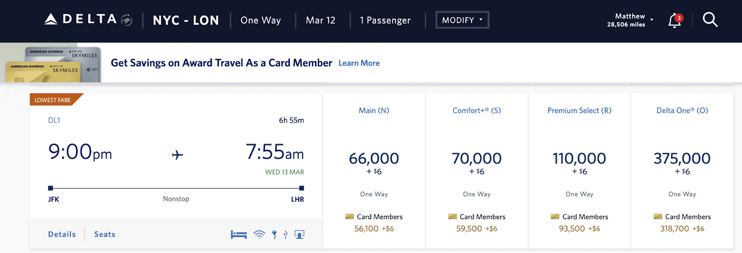
Task: Expand the MODIFY dropdown
Action: pyautogui.click(x=462, y=20)
